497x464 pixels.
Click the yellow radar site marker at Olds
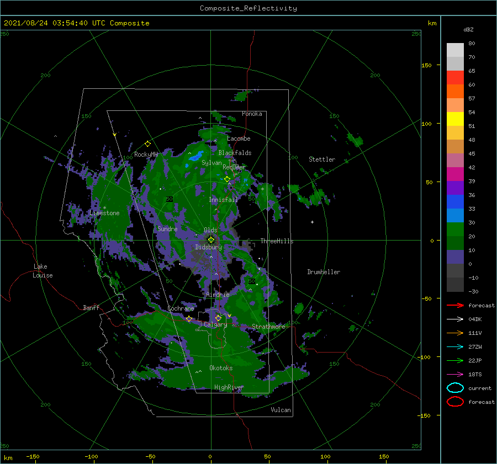(x=211, y=240)
